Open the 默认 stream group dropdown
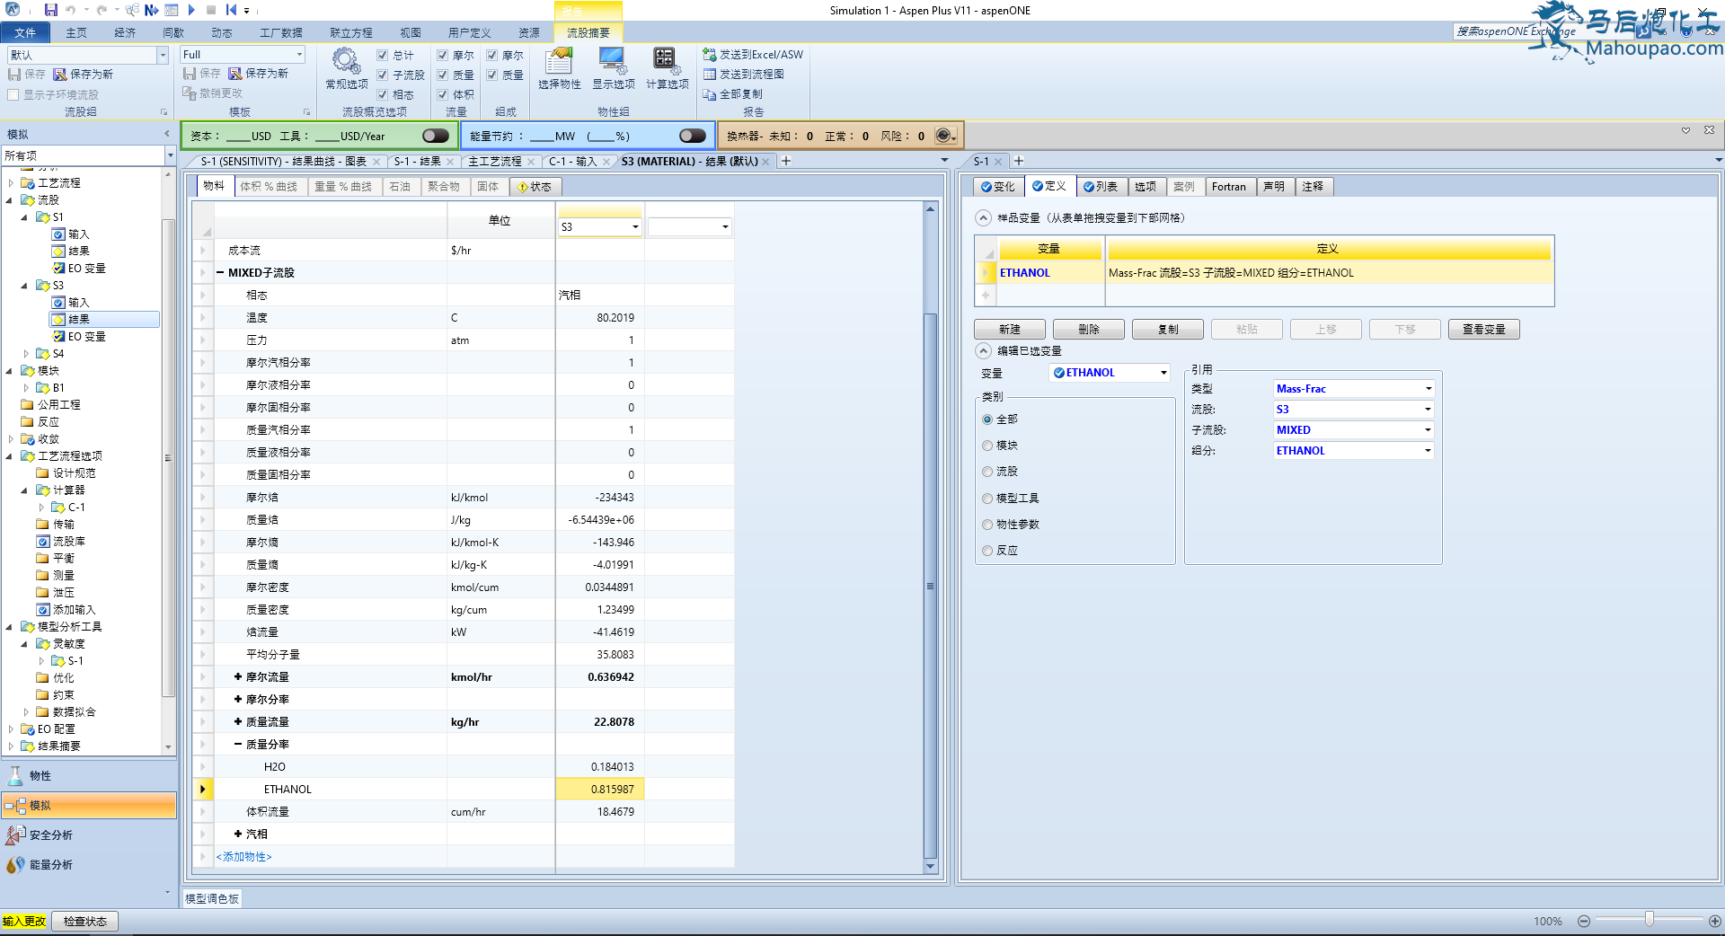This screenshot has width=1725, height=936. [163, 56]
